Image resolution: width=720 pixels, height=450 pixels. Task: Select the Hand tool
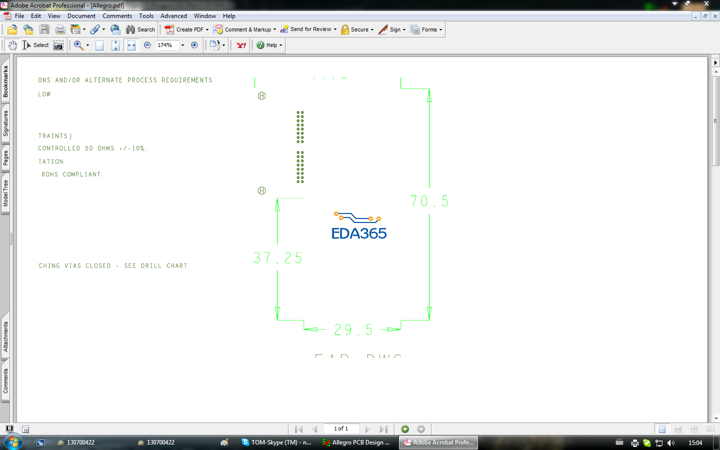(x=12, y=45)
